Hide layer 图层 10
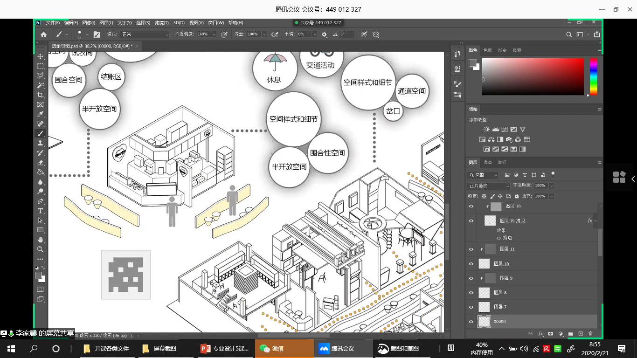The image size is (637, 358). 471,264
